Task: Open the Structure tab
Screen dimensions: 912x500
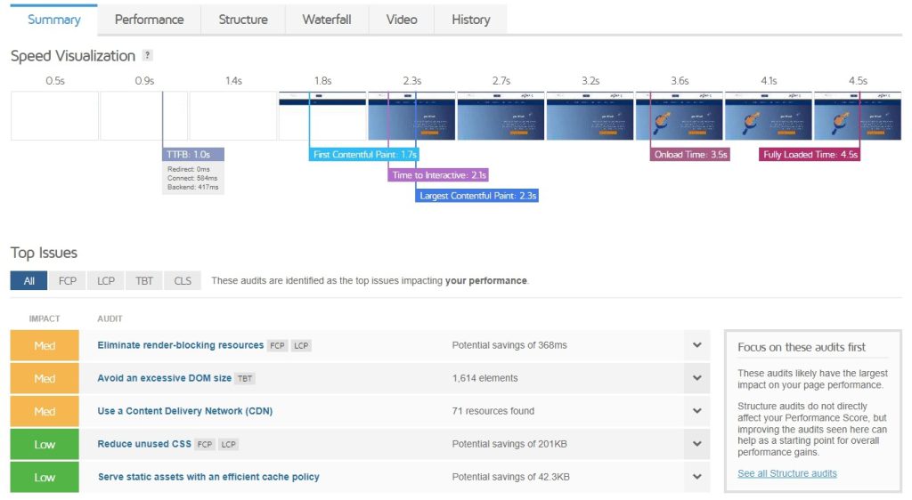Action: click(243, 20)
